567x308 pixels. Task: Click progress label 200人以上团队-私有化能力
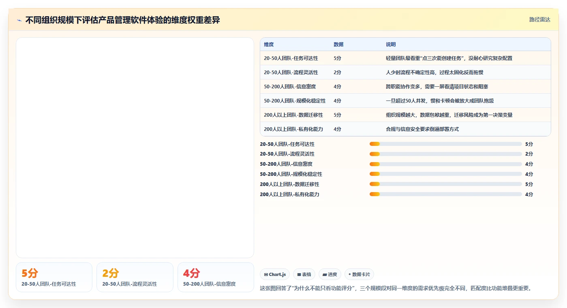pos(289,195)
